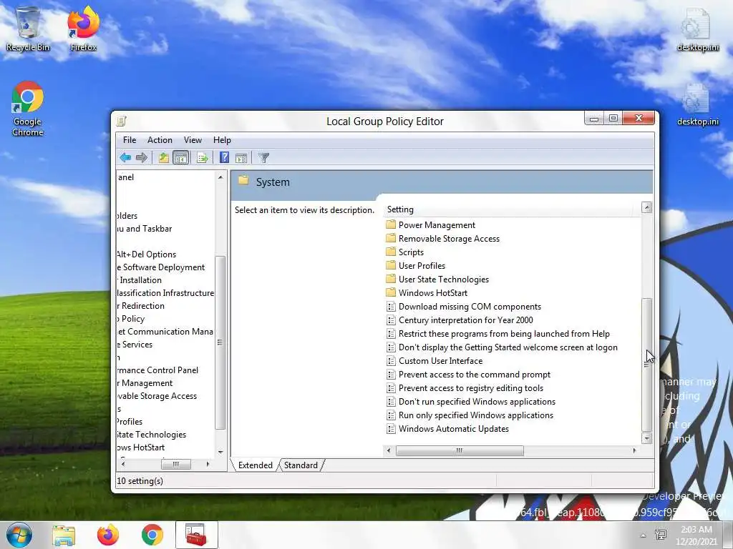
Task: Select the classification Infrastructure tree node
Action: click(165, 292)
